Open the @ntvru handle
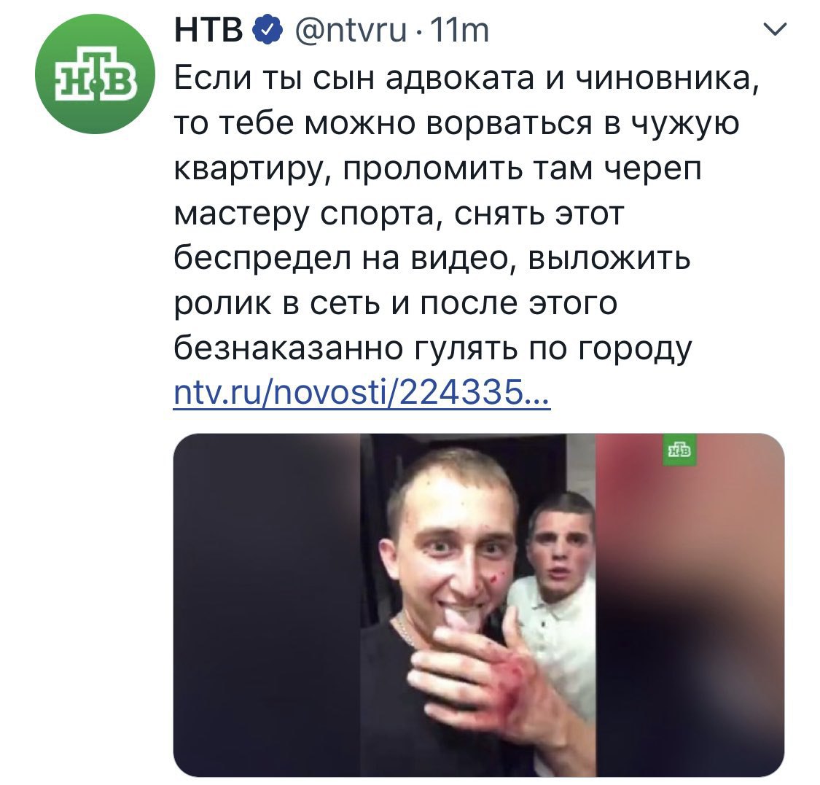Viewport: 820px width, 785px height. pyautogui.click(x=351, y=31)
